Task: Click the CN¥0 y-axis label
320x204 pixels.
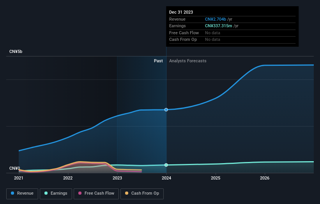Action: tap(14, 168)
